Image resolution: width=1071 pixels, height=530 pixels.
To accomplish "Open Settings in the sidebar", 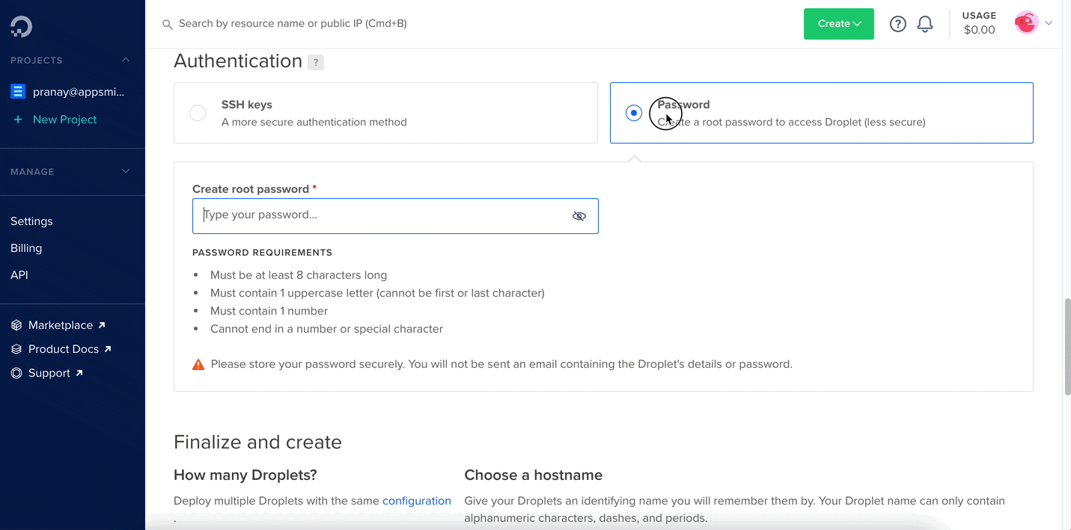I will click(x=31, y=221).
